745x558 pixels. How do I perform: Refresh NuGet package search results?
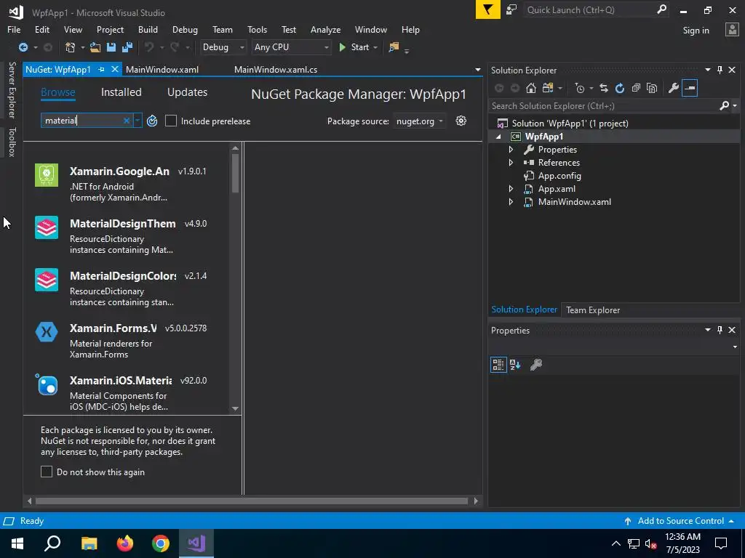tap(152, 121)
